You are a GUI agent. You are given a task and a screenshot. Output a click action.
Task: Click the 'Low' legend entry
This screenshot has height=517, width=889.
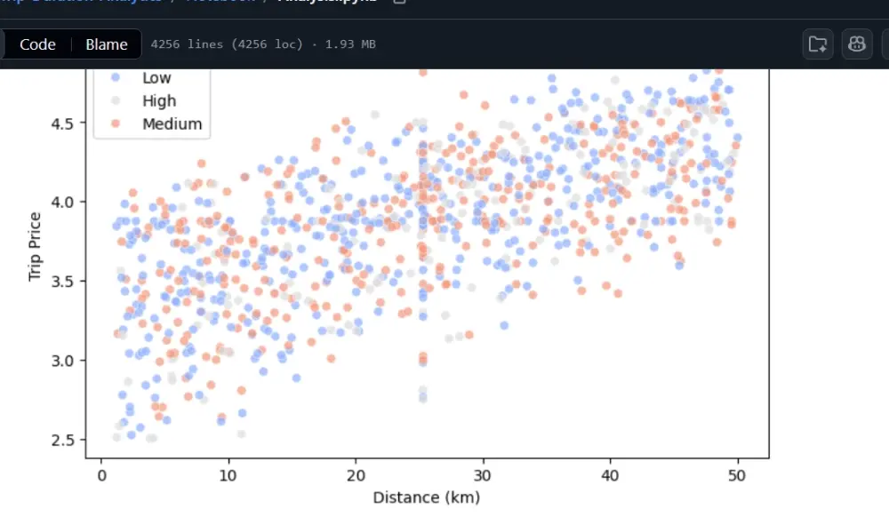[x=156, y=77]
